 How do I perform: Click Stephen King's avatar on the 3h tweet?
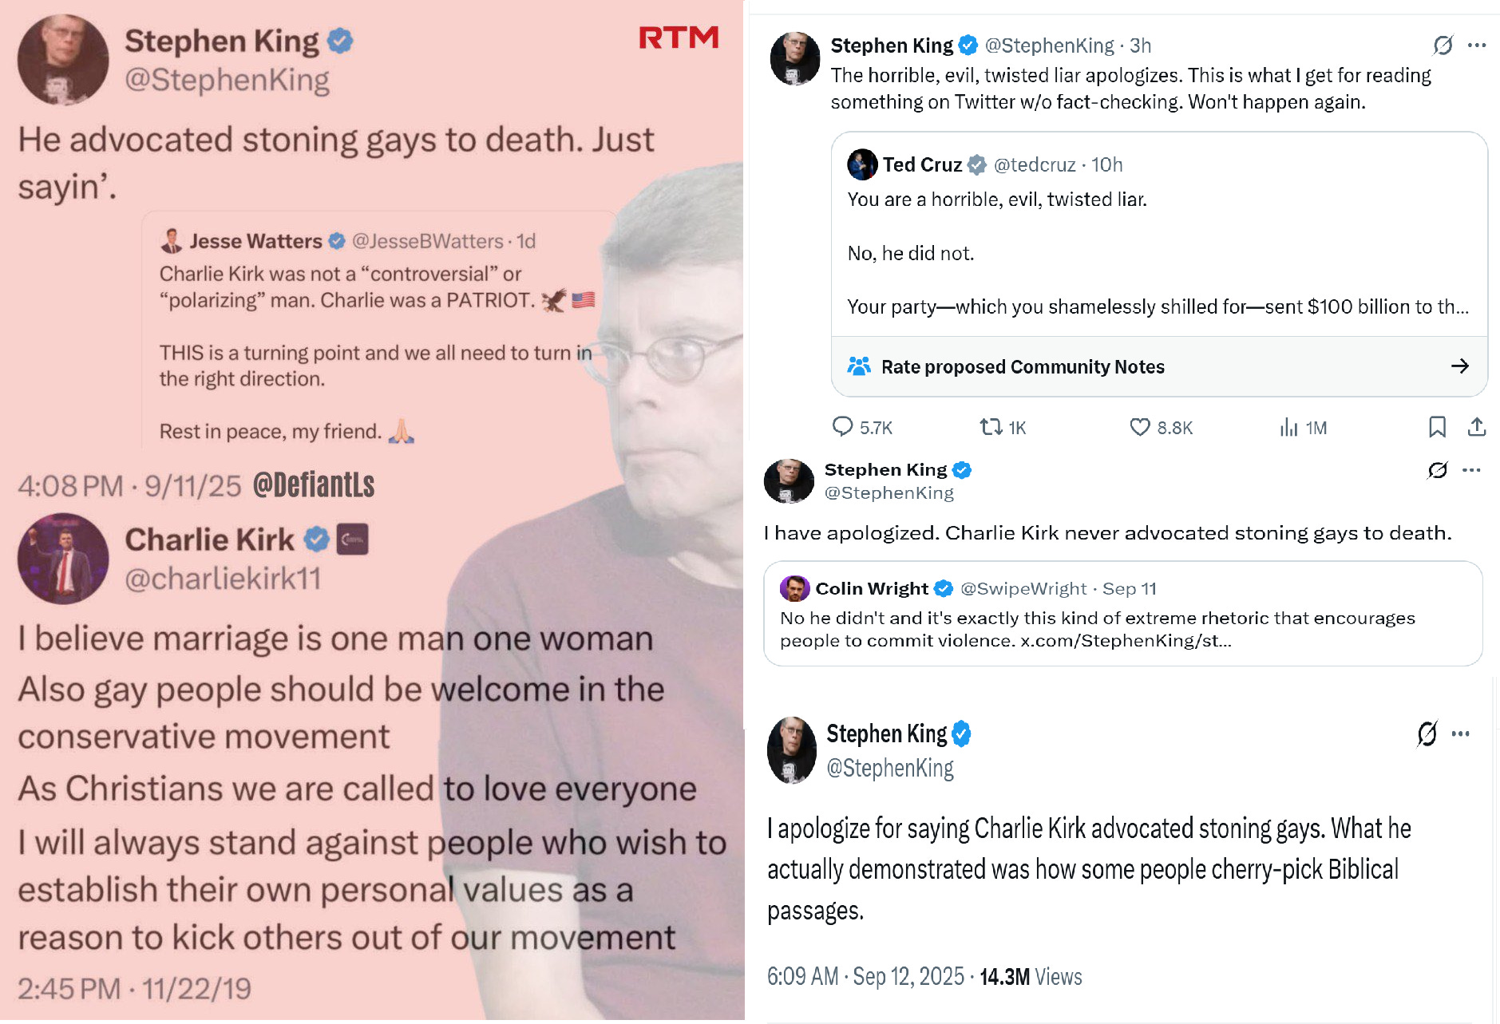[794, 58]
